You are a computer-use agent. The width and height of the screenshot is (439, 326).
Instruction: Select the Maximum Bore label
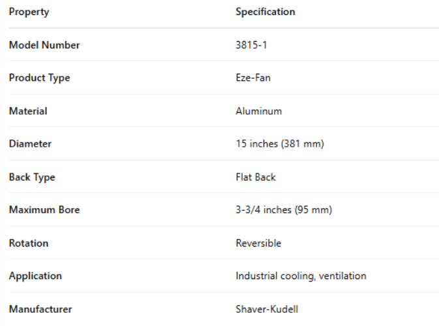coord(44,210)
